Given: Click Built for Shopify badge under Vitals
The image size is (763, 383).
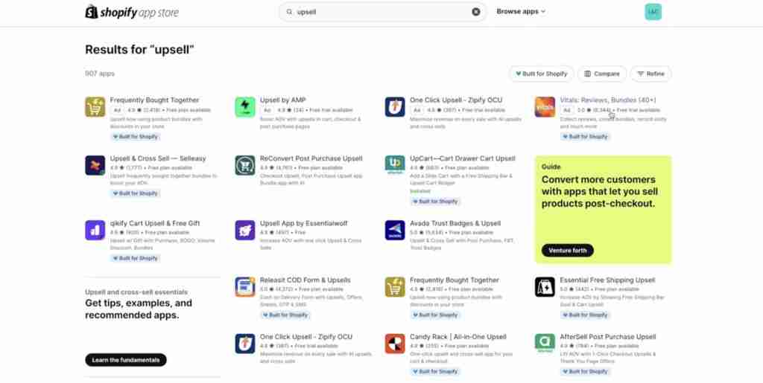Looking at the screenshot, I should pyautogui.click(x=584, y=137).
